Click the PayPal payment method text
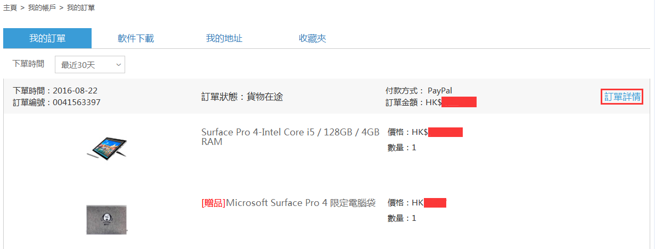655x249 pixels. (x=440, y=91)
